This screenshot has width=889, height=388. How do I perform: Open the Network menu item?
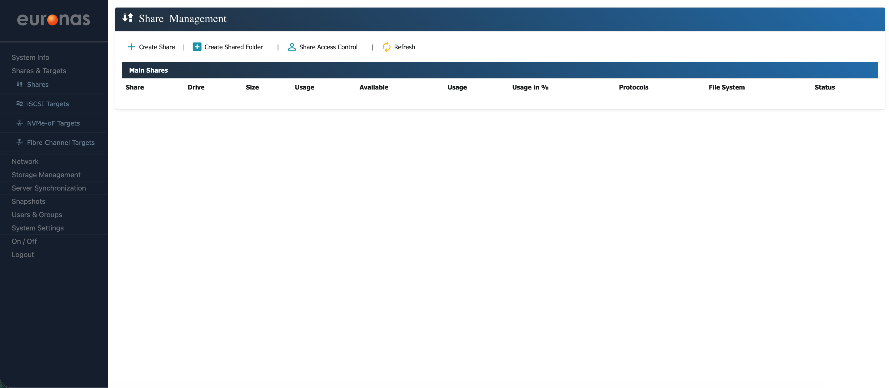click(25, 161)
